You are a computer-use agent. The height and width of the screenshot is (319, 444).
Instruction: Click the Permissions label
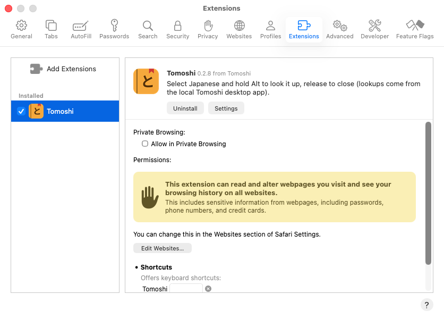click(x=152, y=160)
